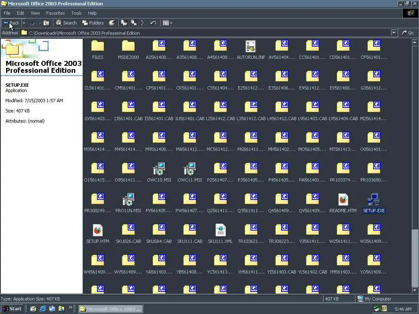Screen dimensions: 419x314
Task: Expand the Address bar dropdown arrow
Action: tap(394, 33)
